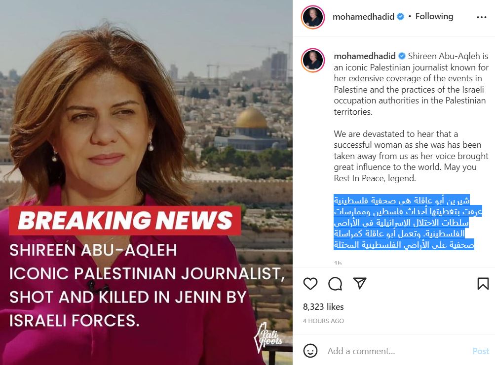Toggle the Following status button
This screenshot has width=495, height=365.
click(x=434, y=16)
